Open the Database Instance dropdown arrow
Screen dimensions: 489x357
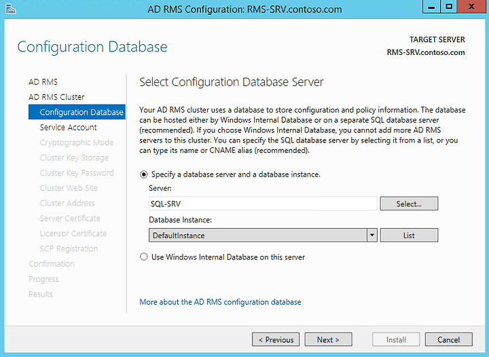[372, 236]
